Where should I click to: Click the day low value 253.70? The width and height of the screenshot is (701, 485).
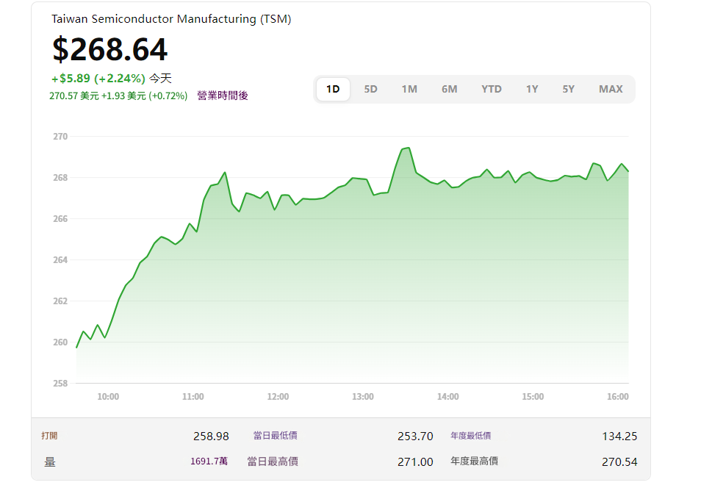click(415, 436)
